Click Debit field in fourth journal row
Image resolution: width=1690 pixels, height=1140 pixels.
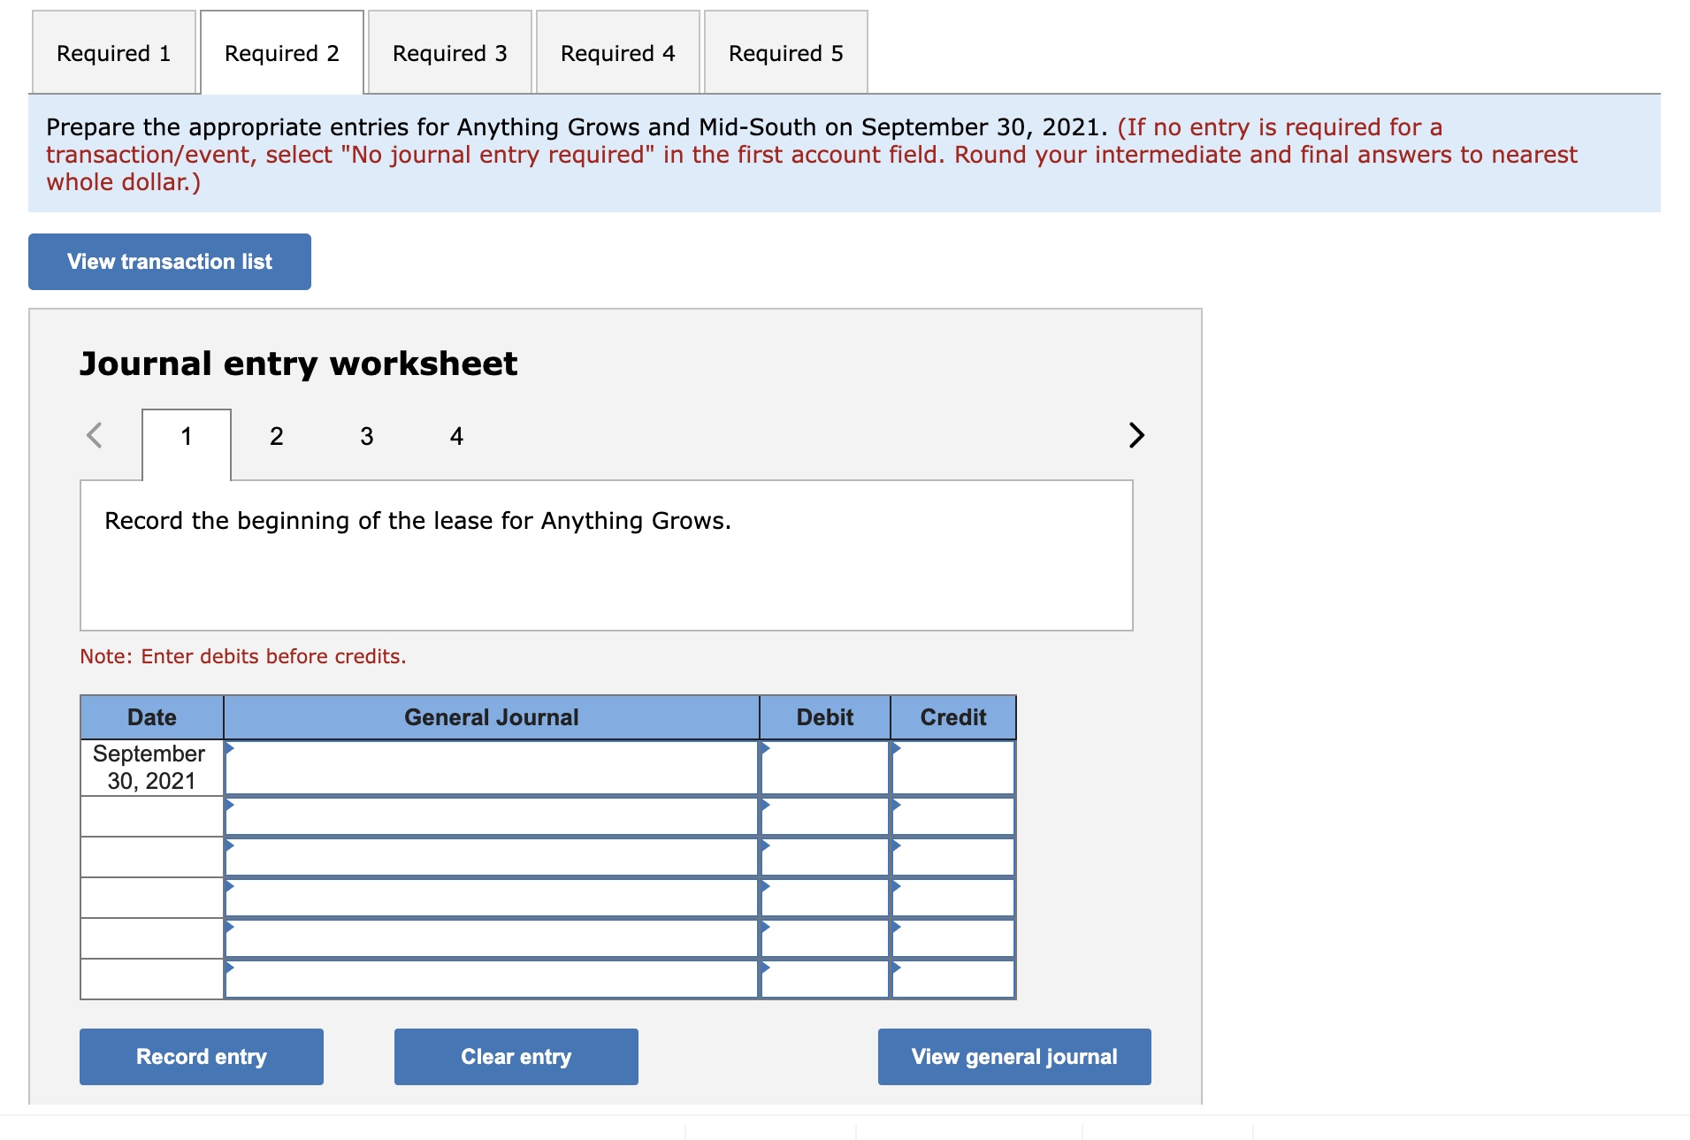pos(825,898)
